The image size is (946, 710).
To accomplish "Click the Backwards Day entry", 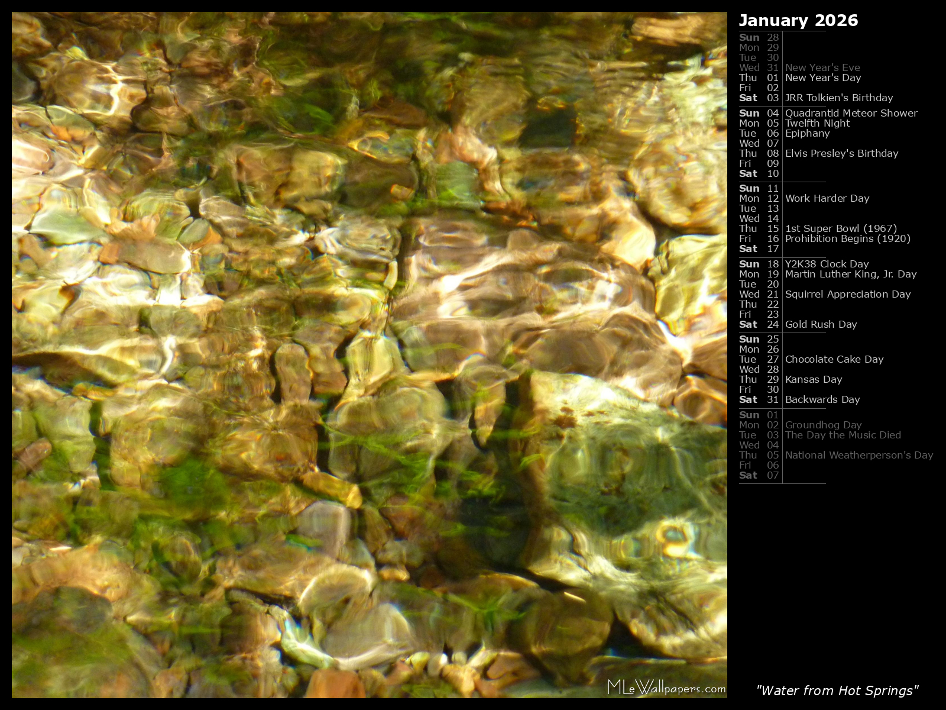I will [822, 399].
